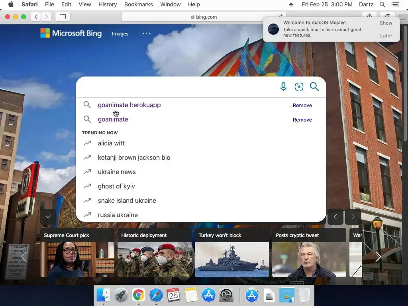Open Finder from the Dock
The height and width of the screenshot is (306, 408).
tap(103, 295)
